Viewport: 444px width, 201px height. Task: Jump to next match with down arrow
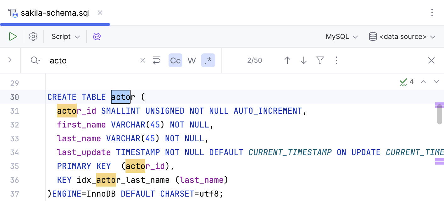pos(303,60)
